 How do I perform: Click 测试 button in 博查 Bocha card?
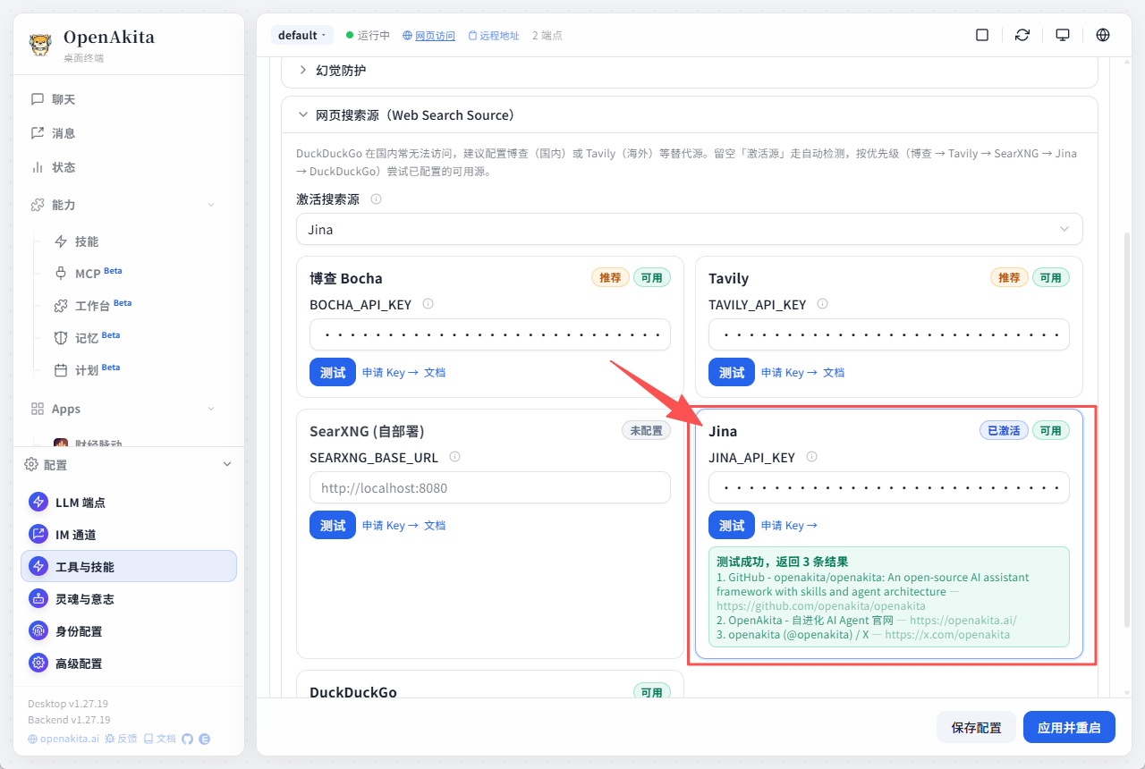pos(333,372)
